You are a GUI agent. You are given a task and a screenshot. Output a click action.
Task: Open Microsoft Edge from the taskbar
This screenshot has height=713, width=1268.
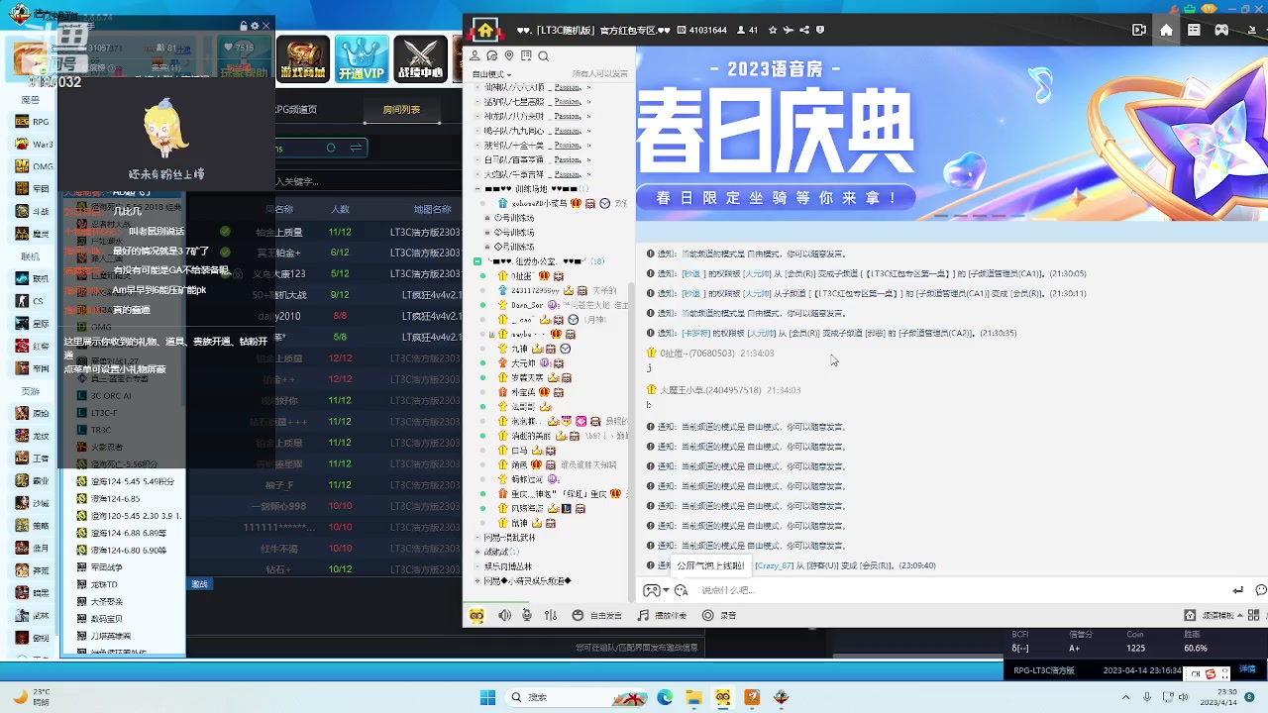(x=665, y=697)
